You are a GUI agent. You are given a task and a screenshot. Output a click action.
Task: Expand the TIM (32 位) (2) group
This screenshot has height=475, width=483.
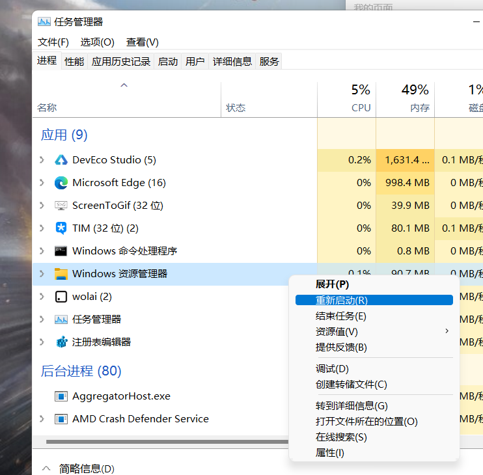click(x=42, y=228)
